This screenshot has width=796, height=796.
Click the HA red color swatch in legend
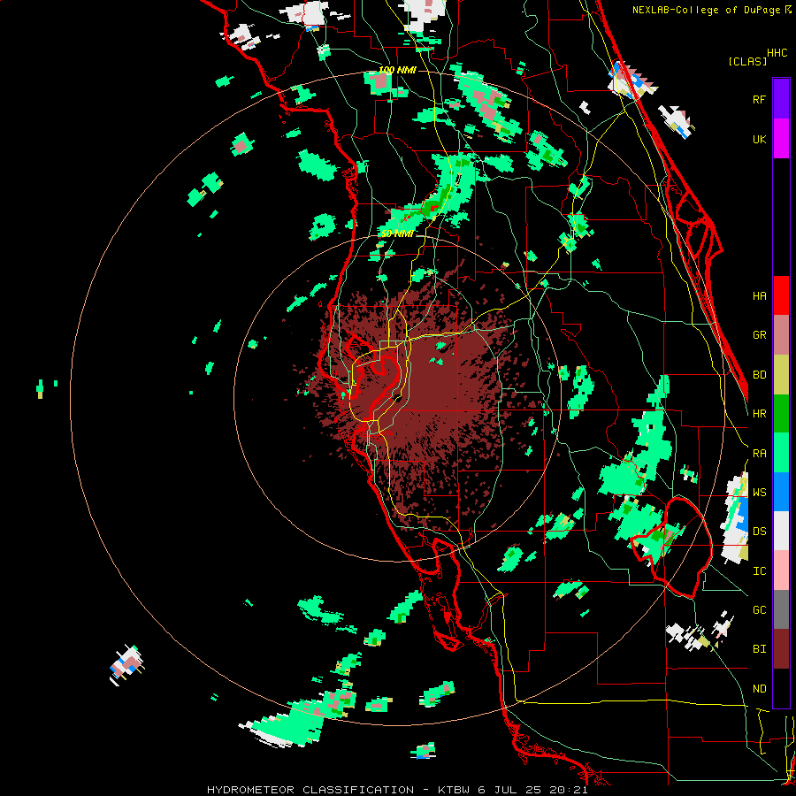click(x=781, y=295)
